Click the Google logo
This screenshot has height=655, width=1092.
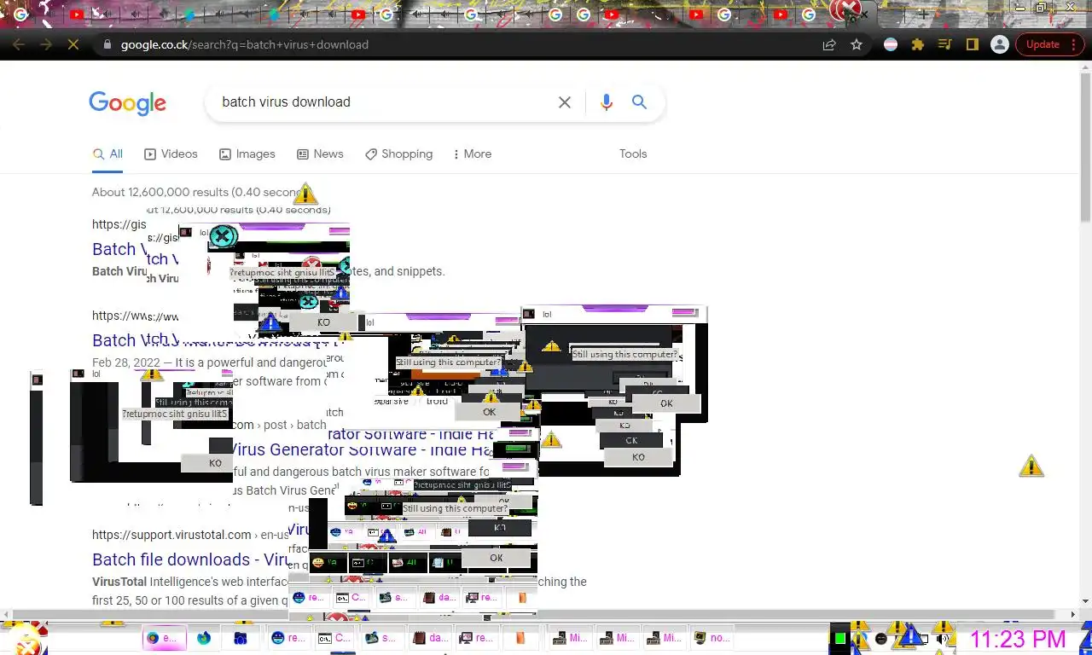click(128, 103)
